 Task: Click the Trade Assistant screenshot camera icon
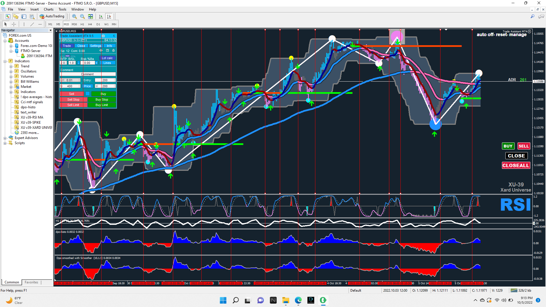tap(103, 36)
